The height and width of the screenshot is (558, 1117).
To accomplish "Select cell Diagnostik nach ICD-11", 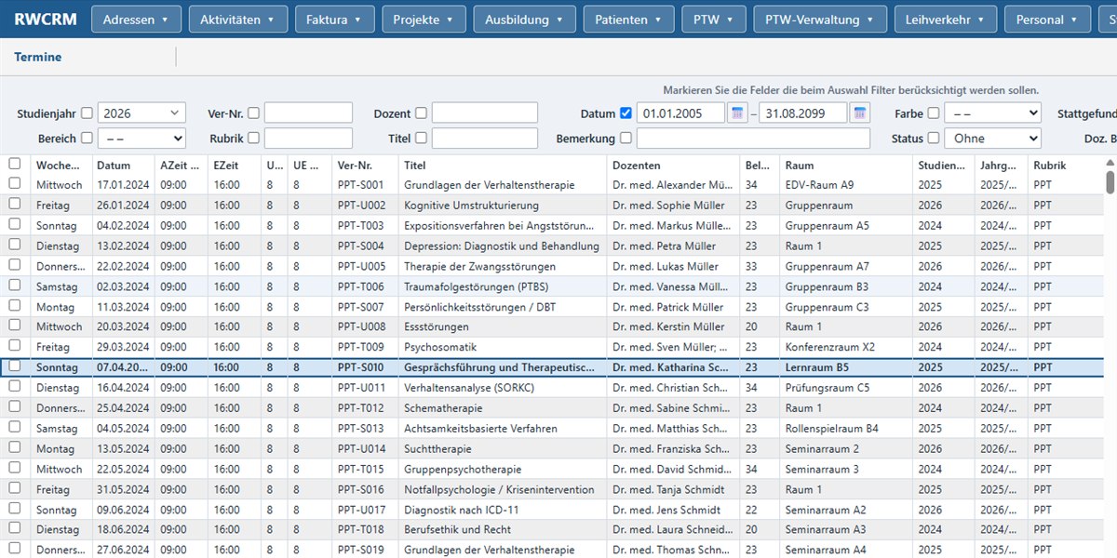I will (503, 510).
